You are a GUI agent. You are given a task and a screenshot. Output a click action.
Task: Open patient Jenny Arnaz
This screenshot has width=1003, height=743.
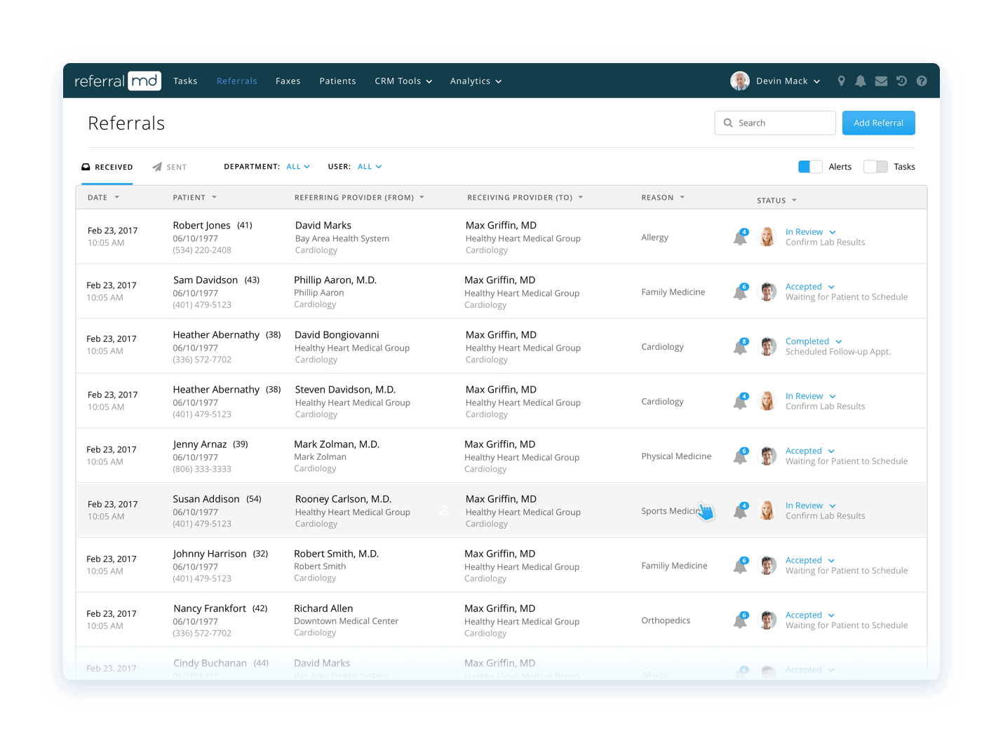tap(200, 444)
